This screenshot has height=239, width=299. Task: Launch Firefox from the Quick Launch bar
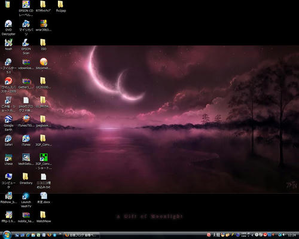[50, 235]
